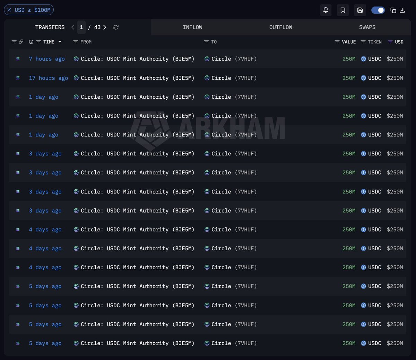Open the VALUE column filter
The height and width of the screenshot is (360, 416).
337,42
